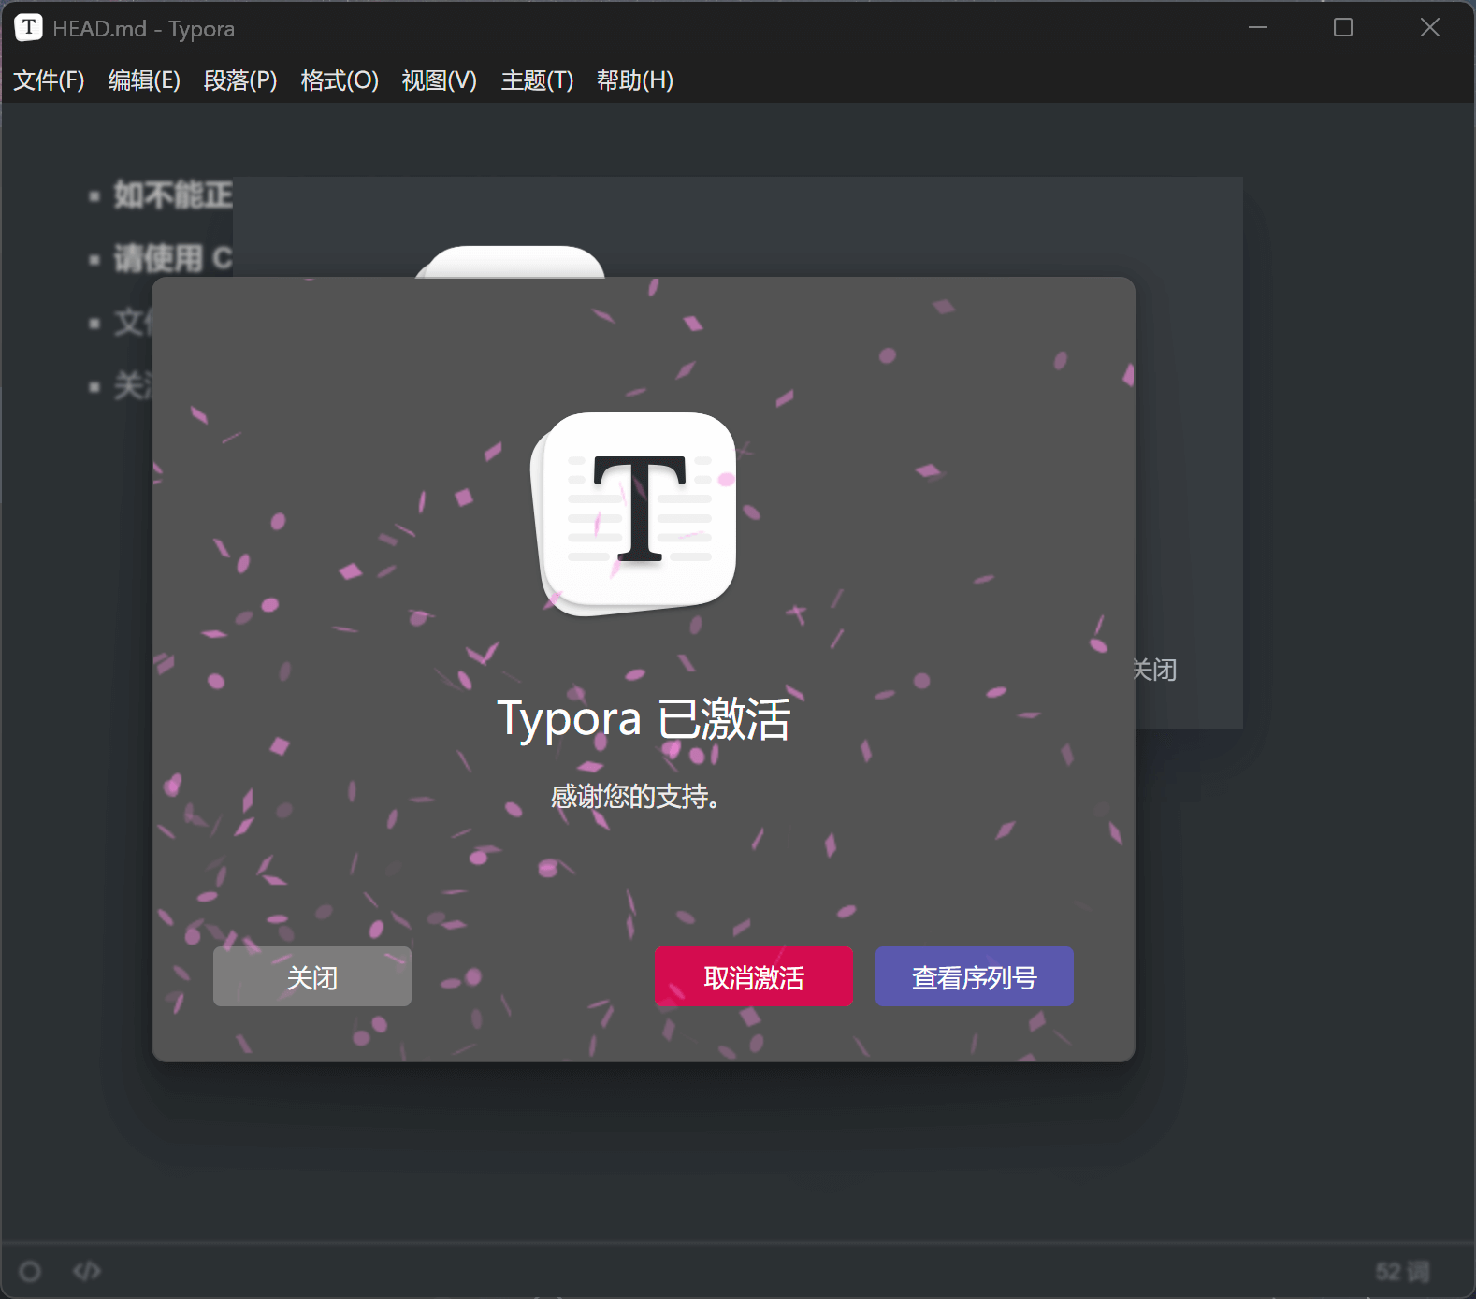Screen dimensions: 1476x1299
Task: Click the large Typora logo in dialog
Action: click(x=634, y=513)
